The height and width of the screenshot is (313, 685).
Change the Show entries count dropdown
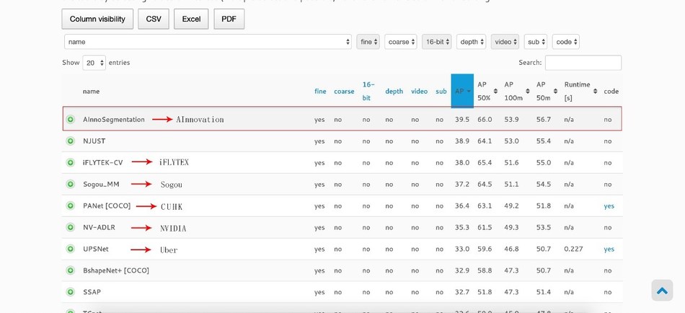coord(94,63)
